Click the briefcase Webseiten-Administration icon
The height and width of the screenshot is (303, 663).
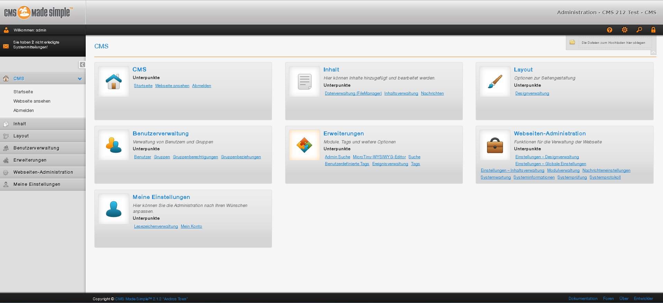click(x=495, y=145)
